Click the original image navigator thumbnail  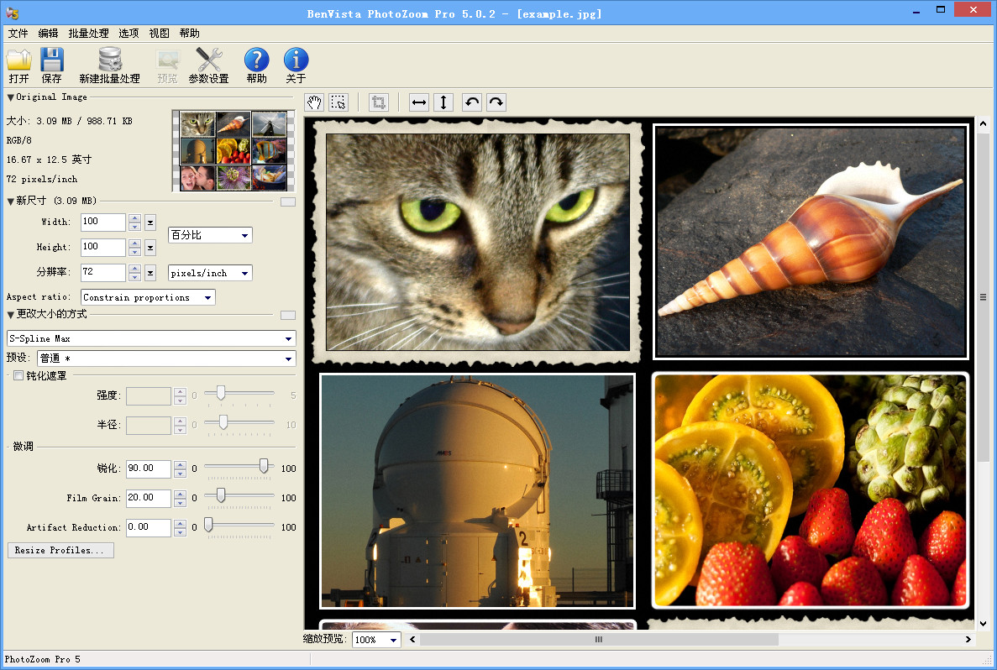[x=234, y=150]
